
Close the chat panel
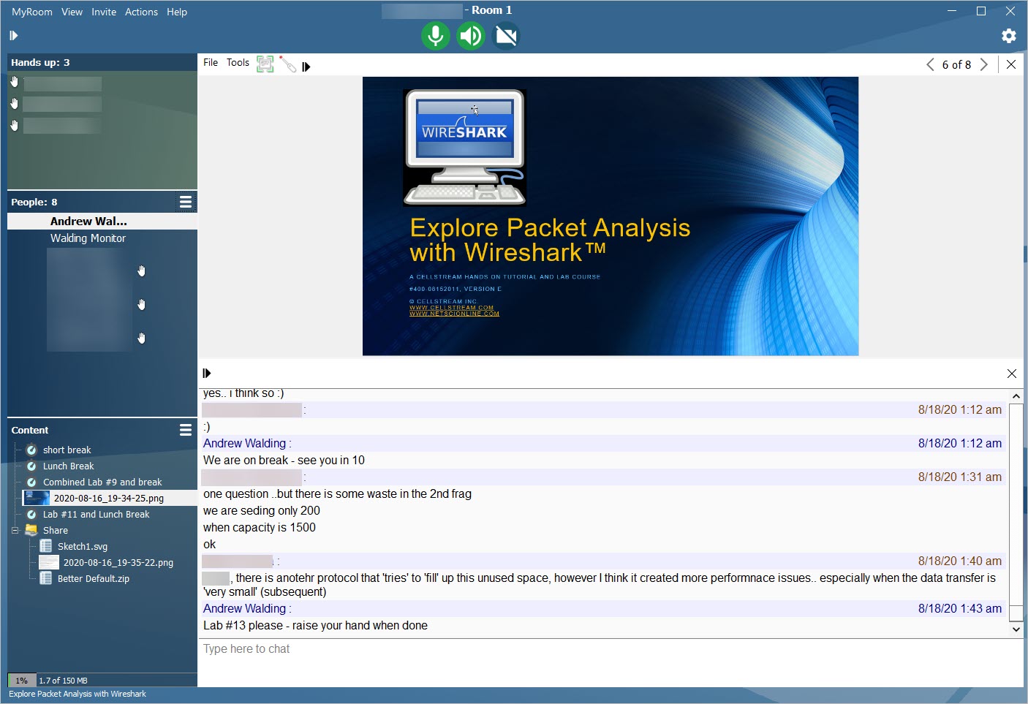coord(1011,374)
